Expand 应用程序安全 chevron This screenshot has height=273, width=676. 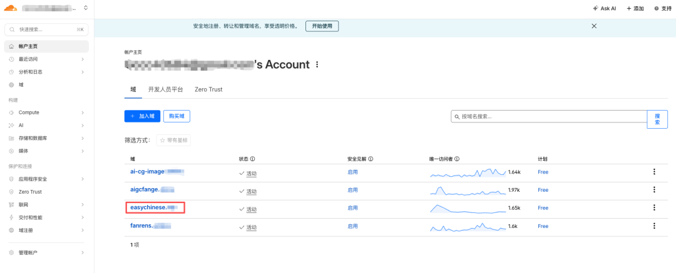(x=83, y=179)
